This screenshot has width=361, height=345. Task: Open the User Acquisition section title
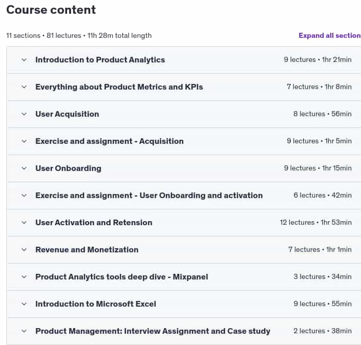[67, 114]
